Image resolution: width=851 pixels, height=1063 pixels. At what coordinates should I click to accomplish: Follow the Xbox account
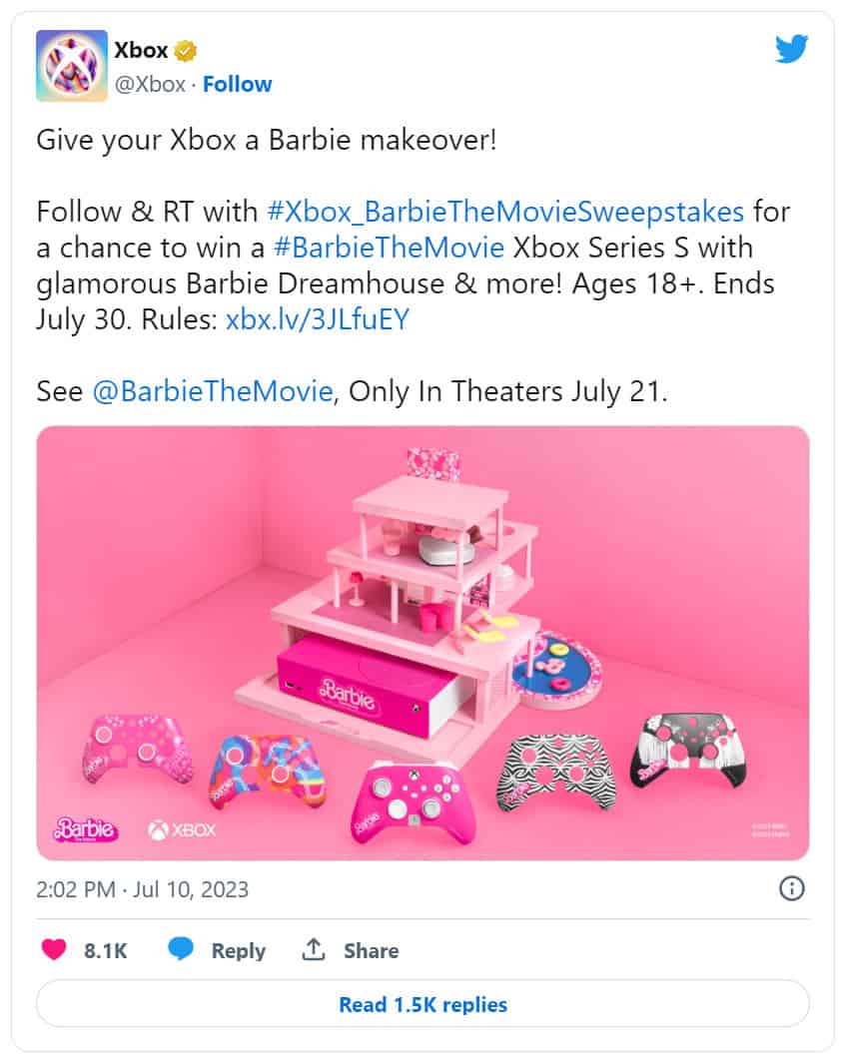(237, 85)
